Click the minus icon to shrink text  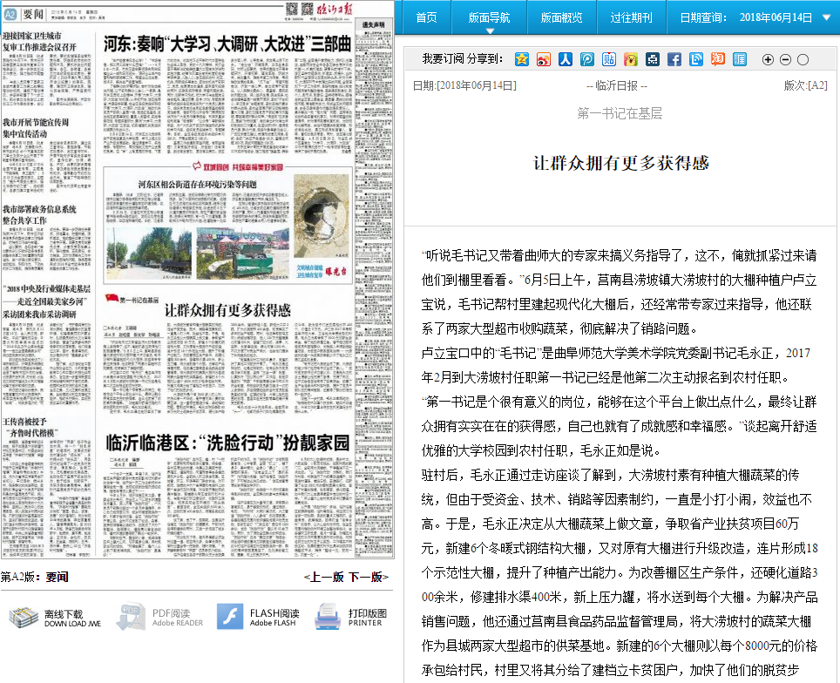[x=785, y=59]
